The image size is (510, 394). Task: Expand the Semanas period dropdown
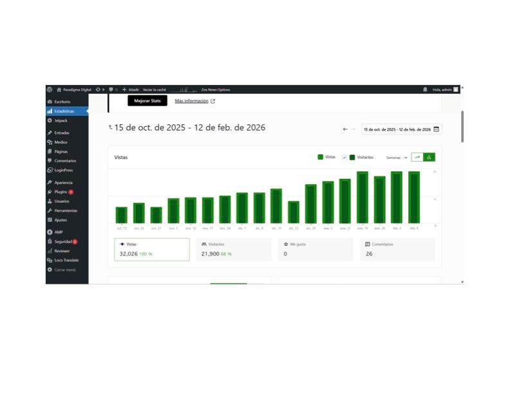[397, 158]
